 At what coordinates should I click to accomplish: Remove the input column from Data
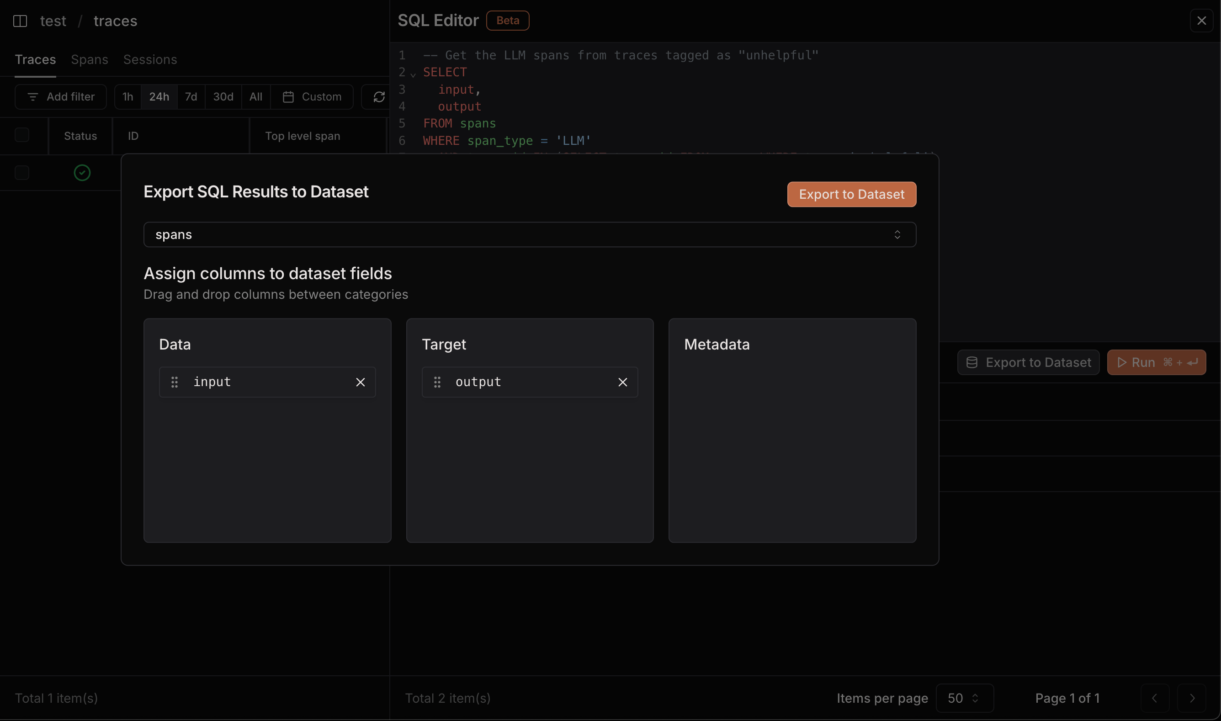tap(360, 382)
